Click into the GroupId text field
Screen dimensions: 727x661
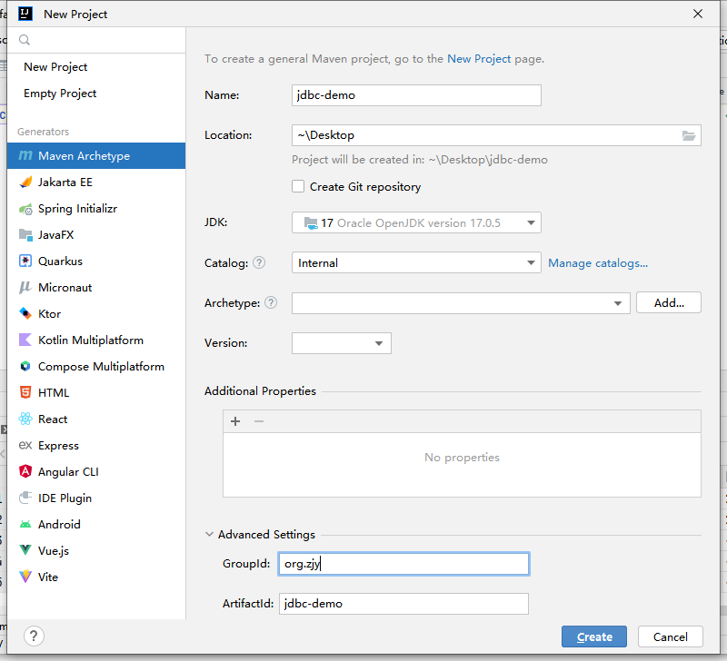(x=403, y=564)
